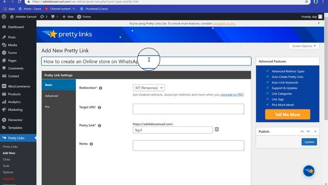This screenshot has width=328, height=185.
Task: Move Publish box down with arrow
Action: pyautogui.click(x=308, y=132)
